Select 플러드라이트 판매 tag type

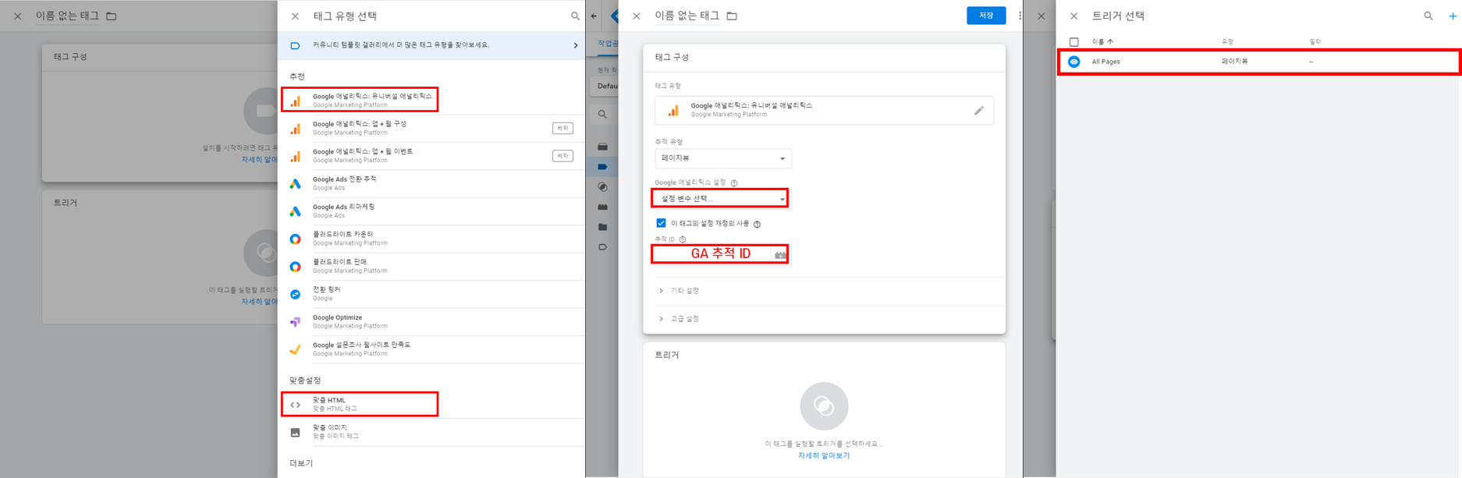(x=431, y=267)
